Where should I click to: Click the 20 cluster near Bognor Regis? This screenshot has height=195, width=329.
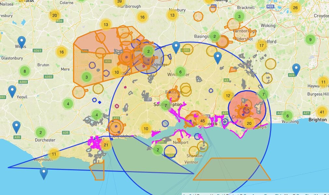pyautogui.click(x=249, y=123)
